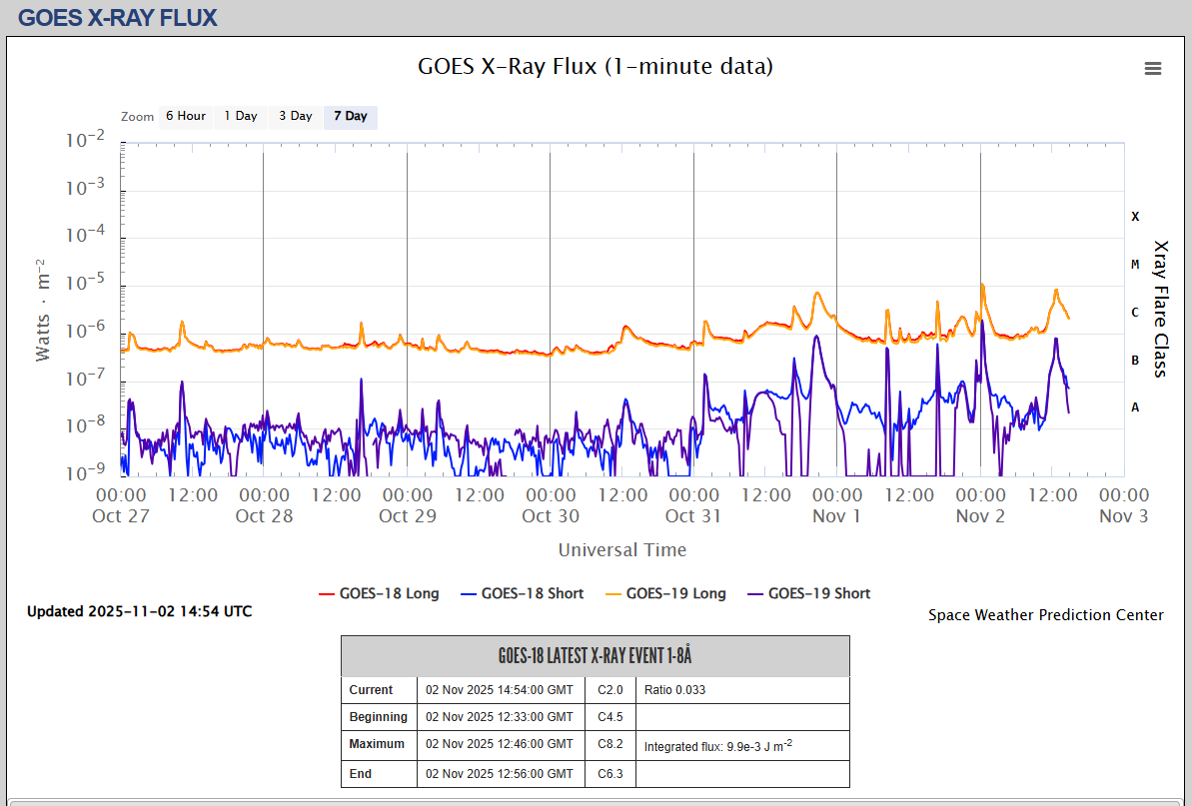Click the X flare class label

[1135, 216]
